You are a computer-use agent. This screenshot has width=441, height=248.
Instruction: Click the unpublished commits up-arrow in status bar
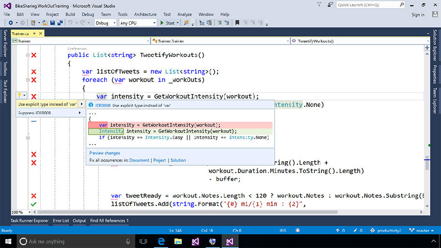338,230
